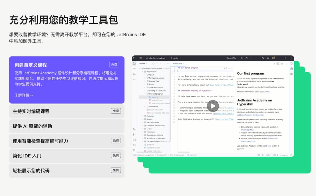The image size is (316, 196).
Task: Open the Project folder tool window icon
Action: coord(134,63)
